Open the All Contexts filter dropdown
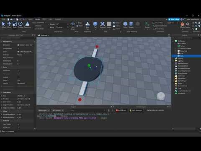The height and width of the screenshot is (151, 201). [x=58, y=110]
